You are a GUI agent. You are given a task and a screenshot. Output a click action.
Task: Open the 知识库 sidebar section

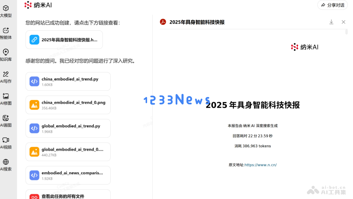click(x=6, y=55)
